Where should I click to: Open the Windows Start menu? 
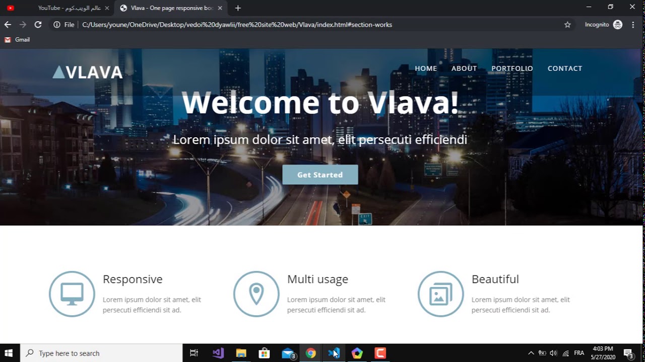tap(9, 353)
